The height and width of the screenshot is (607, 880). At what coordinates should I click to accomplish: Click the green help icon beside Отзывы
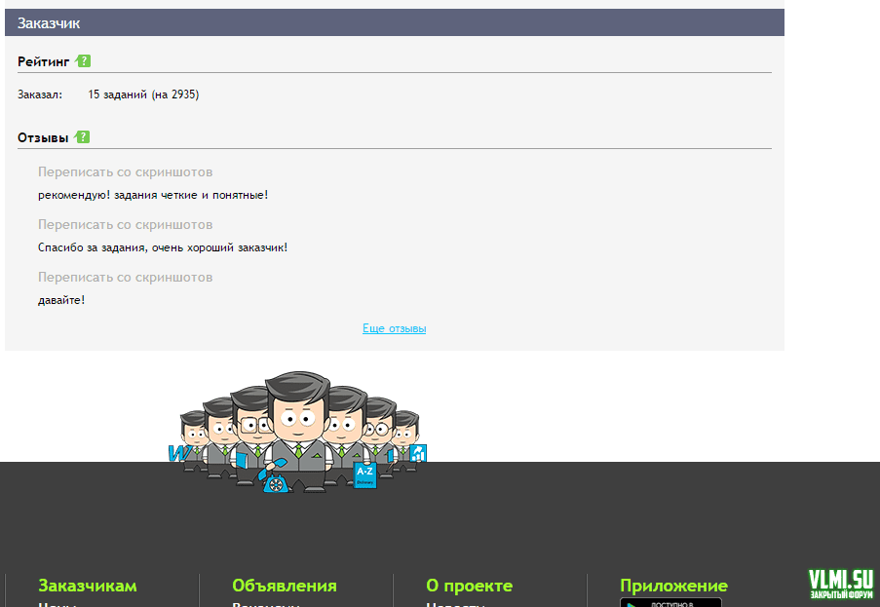83,137
